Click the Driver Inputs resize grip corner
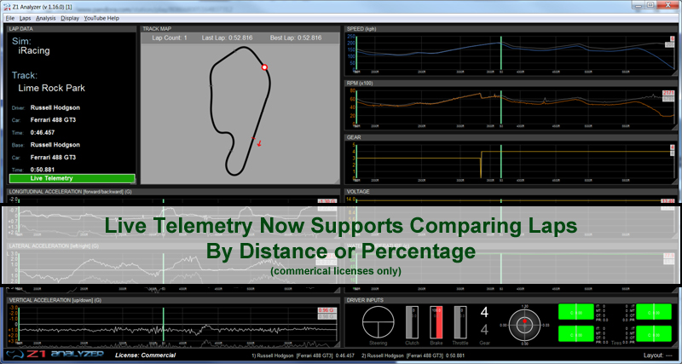 (674, 344)
